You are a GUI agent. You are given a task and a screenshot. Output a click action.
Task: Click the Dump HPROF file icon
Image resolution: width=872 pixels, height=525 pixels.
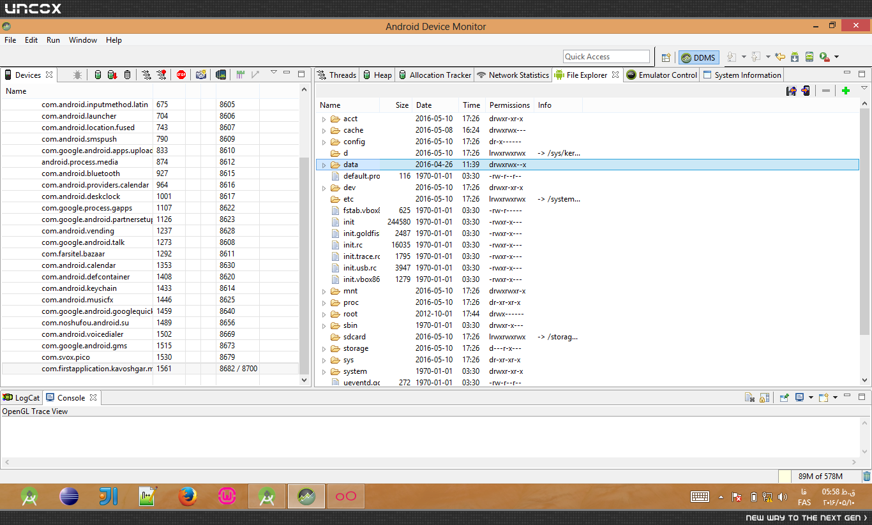[x=112, y=75]
